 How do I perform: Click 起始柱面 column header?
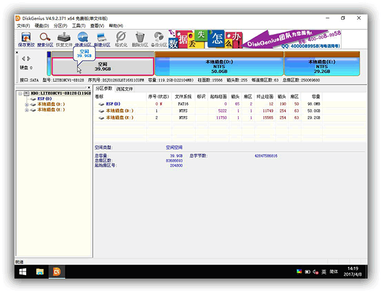[218, 97]
